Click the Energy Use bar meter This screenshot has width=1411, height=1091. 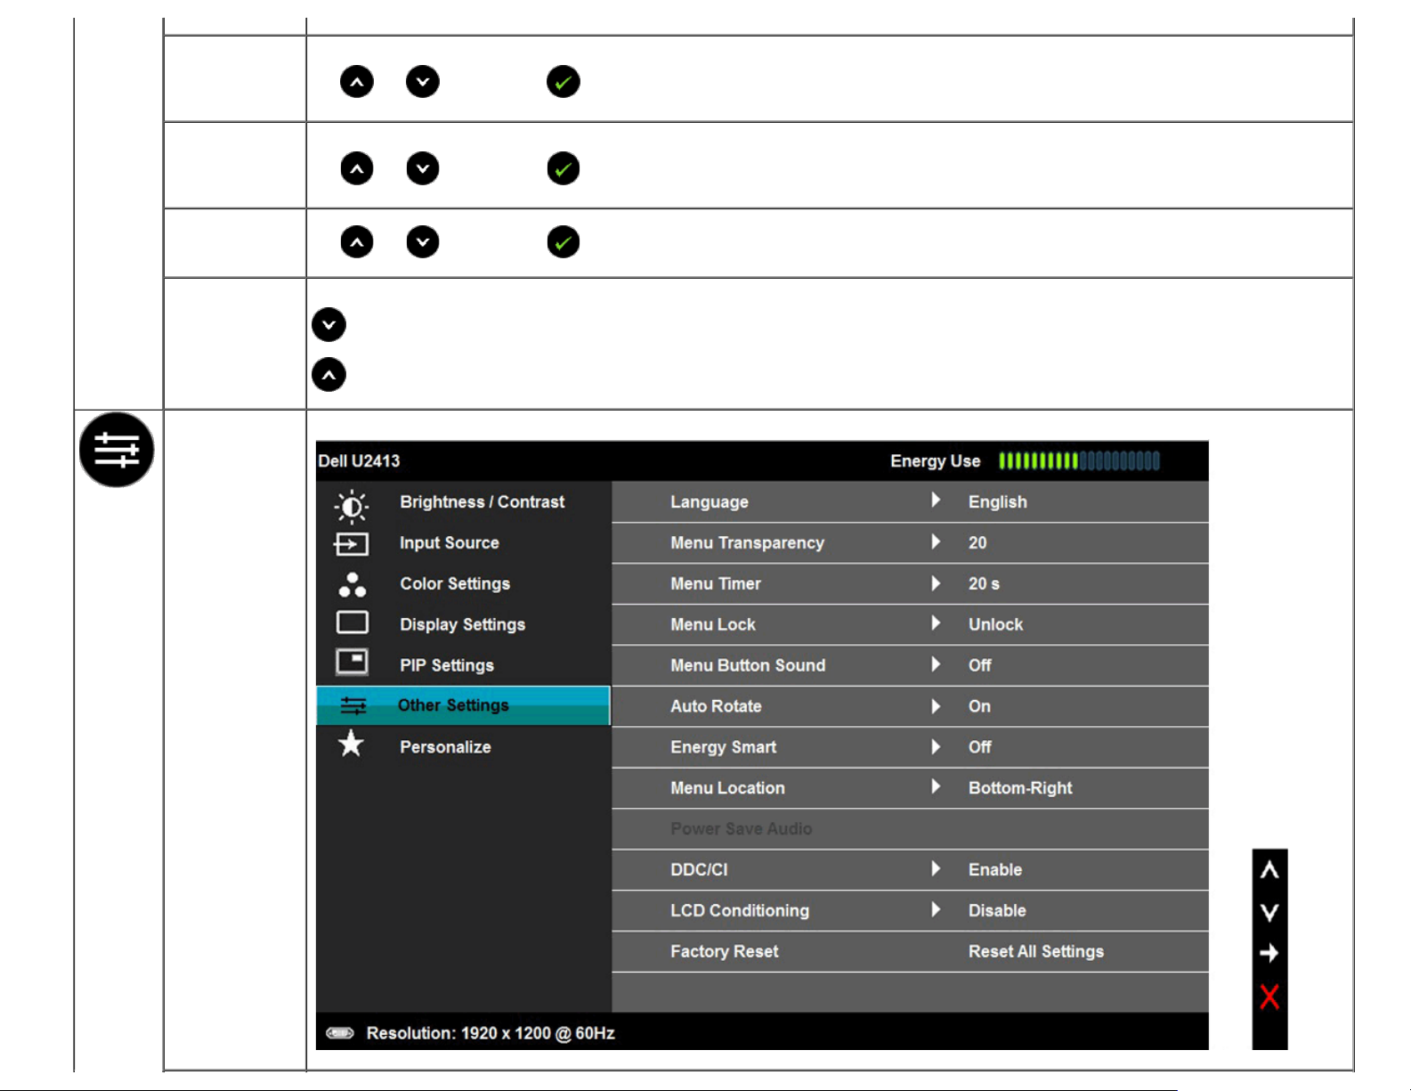pyautogui.click(x=1079, y=460)
